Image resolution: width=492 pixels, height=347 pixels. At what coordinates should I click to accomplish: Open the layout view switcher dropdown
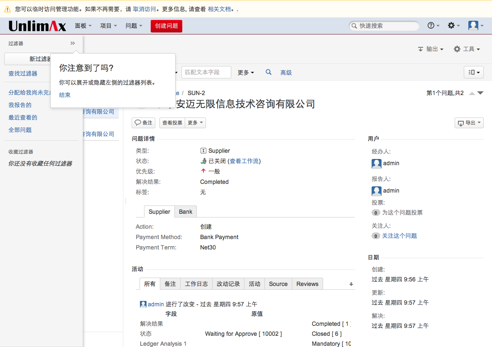click(473, 72)
